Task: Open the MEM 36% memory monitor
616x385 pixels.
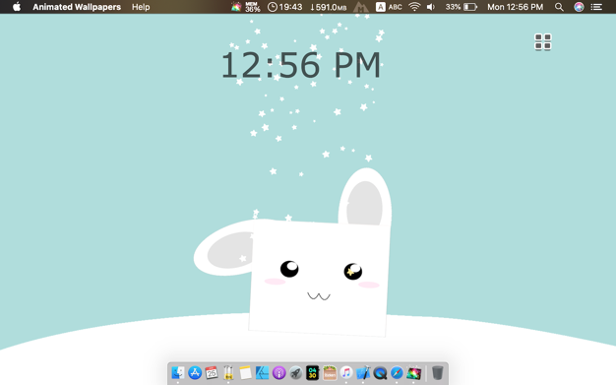Action: click(x=253, y=7)
